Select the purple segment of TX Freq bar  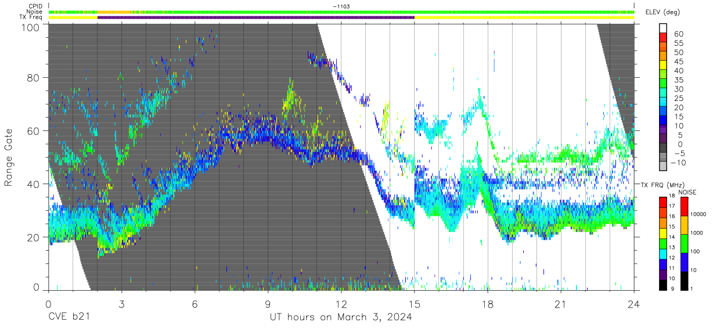(x=256, y=17)
